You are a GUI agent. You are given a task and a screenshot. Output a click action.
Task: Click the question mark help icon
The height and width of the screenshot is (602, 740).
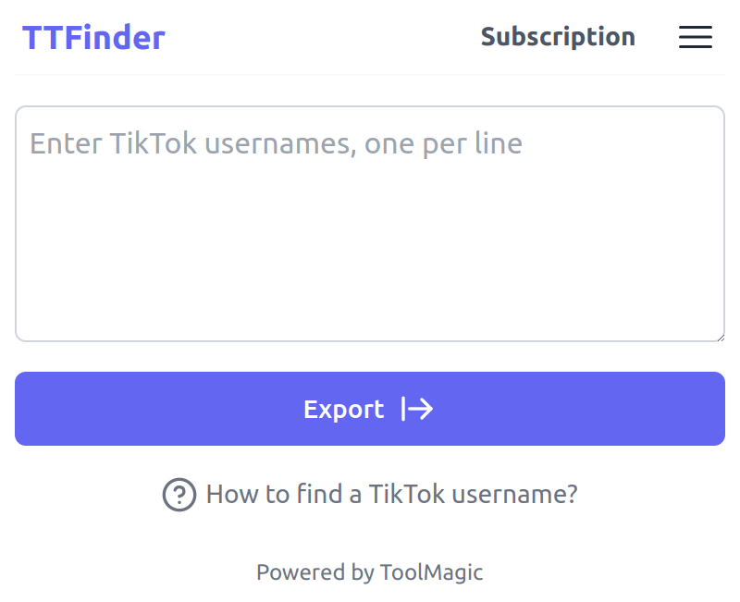pyautogui.click(x=179, y=495)
